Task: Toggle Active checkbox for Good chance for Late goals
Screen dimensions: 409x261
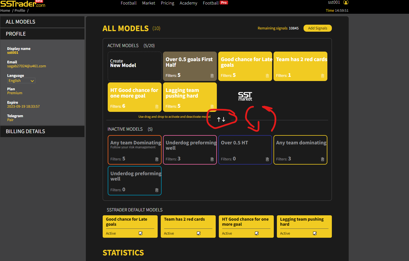Action: pos(141,233)
